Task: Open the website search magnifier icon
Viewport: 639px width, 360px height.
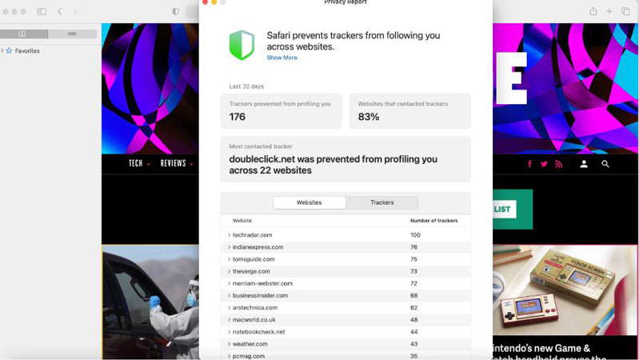Action: click(605, 164)
